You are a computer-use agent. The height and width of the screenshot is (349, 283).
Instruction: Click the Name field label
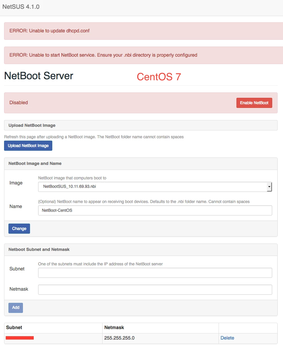click(x=16, y=206)
